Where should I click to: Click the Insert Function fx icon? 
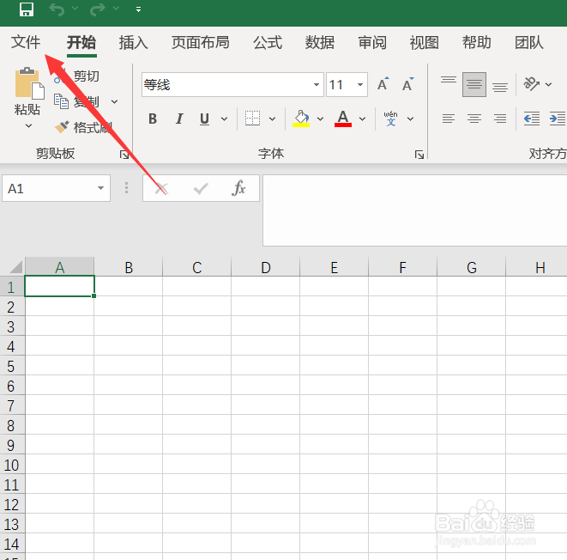(238, 188)
